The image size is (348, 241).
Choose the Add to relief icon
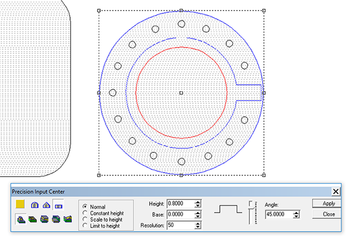coord(21,220)
